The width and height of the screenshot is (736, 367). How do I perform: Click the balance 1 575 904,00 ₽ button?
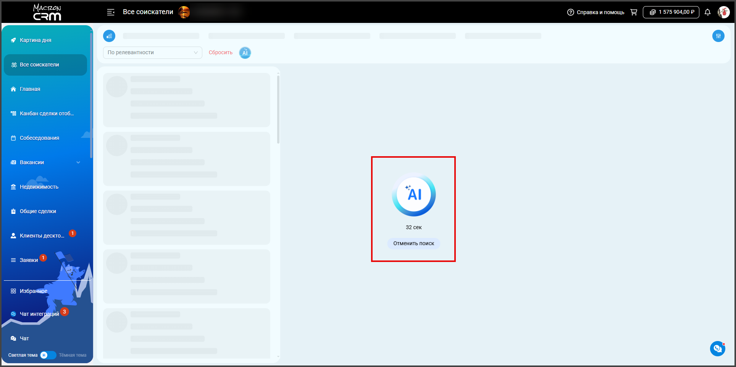671,12
